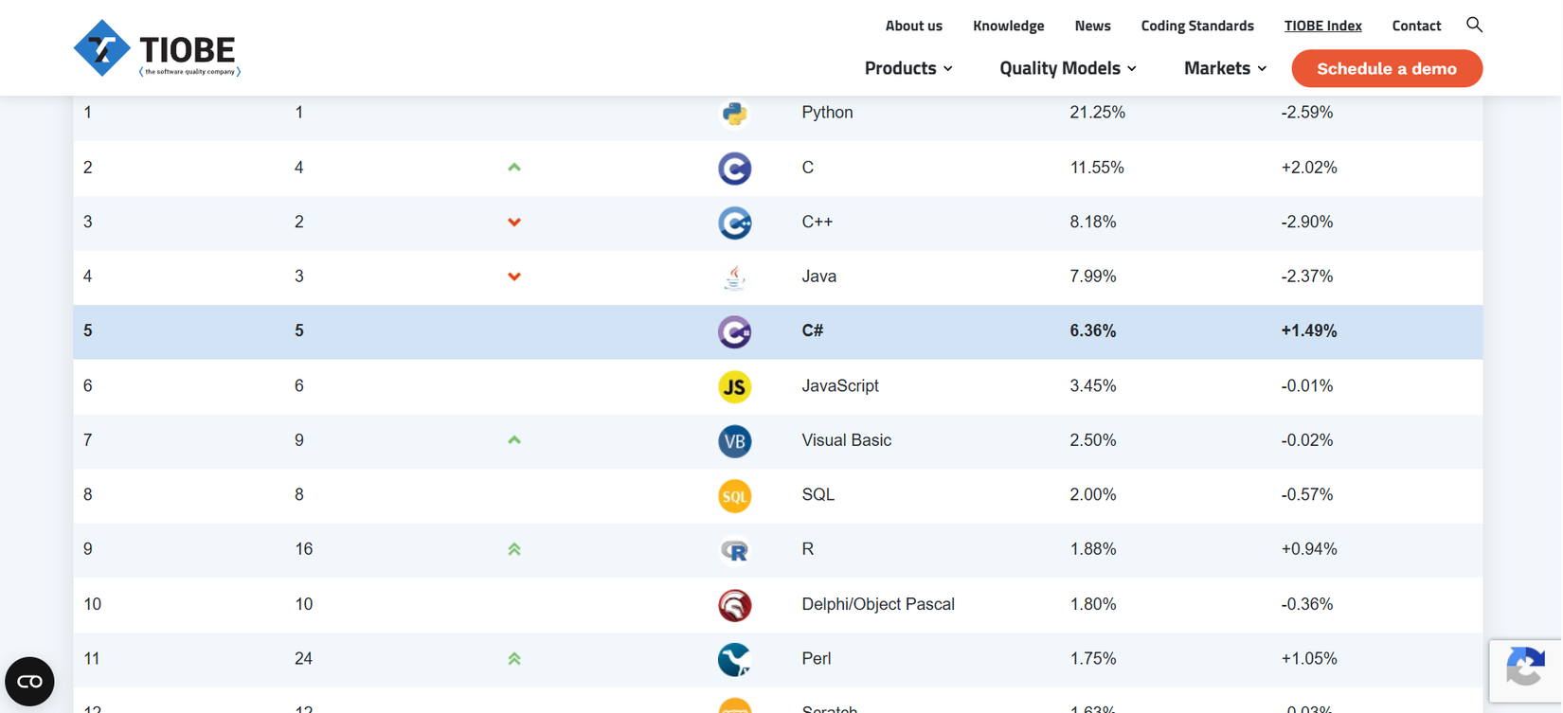The height and width of the screenshot is (713, 1563).
Task: Open the About us link
Action: (913, 26)
